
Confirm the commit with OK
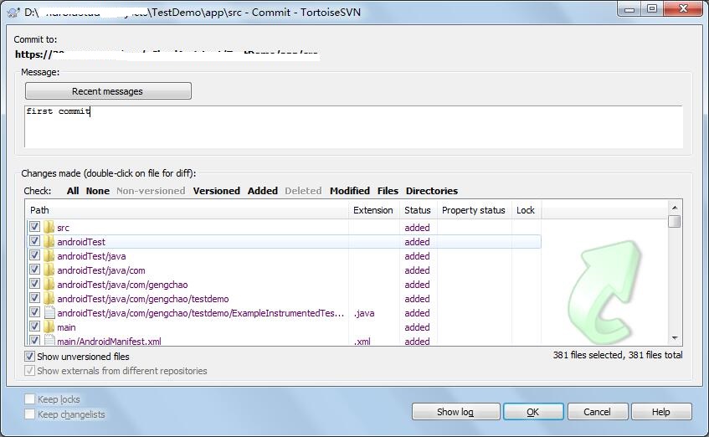coord(533,412)
